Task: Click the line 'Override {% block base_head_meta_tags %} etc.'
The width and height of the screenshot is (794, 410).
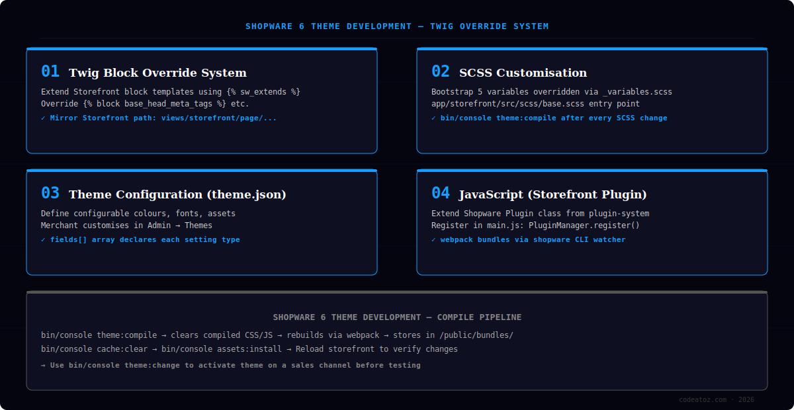Action: pyautogui.click(x=145, y=104)
